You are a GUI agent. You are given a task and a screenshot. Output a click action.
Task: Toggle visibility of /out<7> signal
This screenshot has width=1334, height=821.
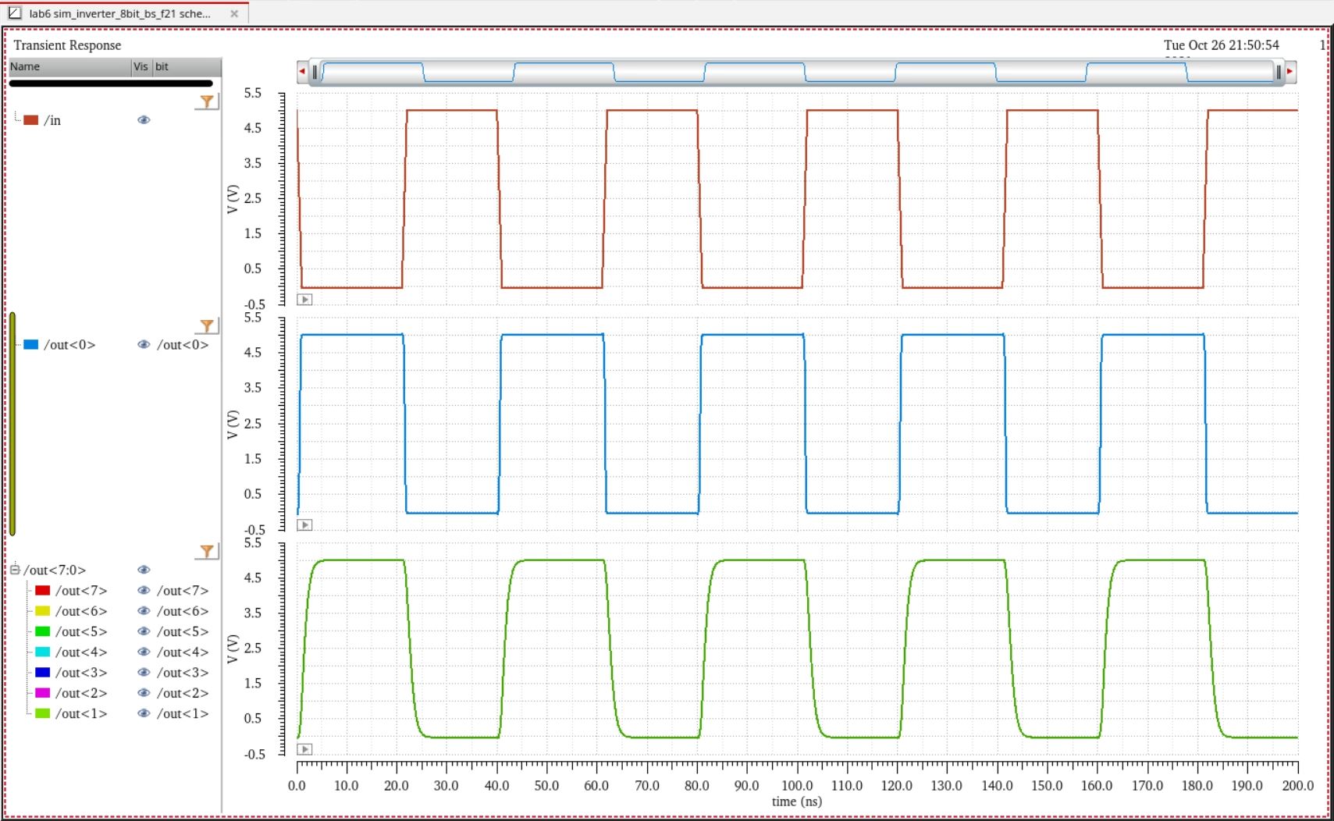[x=144, y=591]
